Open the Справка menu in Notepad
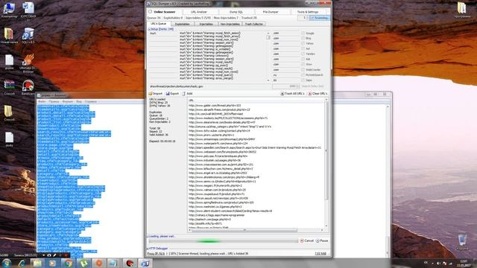The width and height of the screenshot is (477, 268). [91, 101]
